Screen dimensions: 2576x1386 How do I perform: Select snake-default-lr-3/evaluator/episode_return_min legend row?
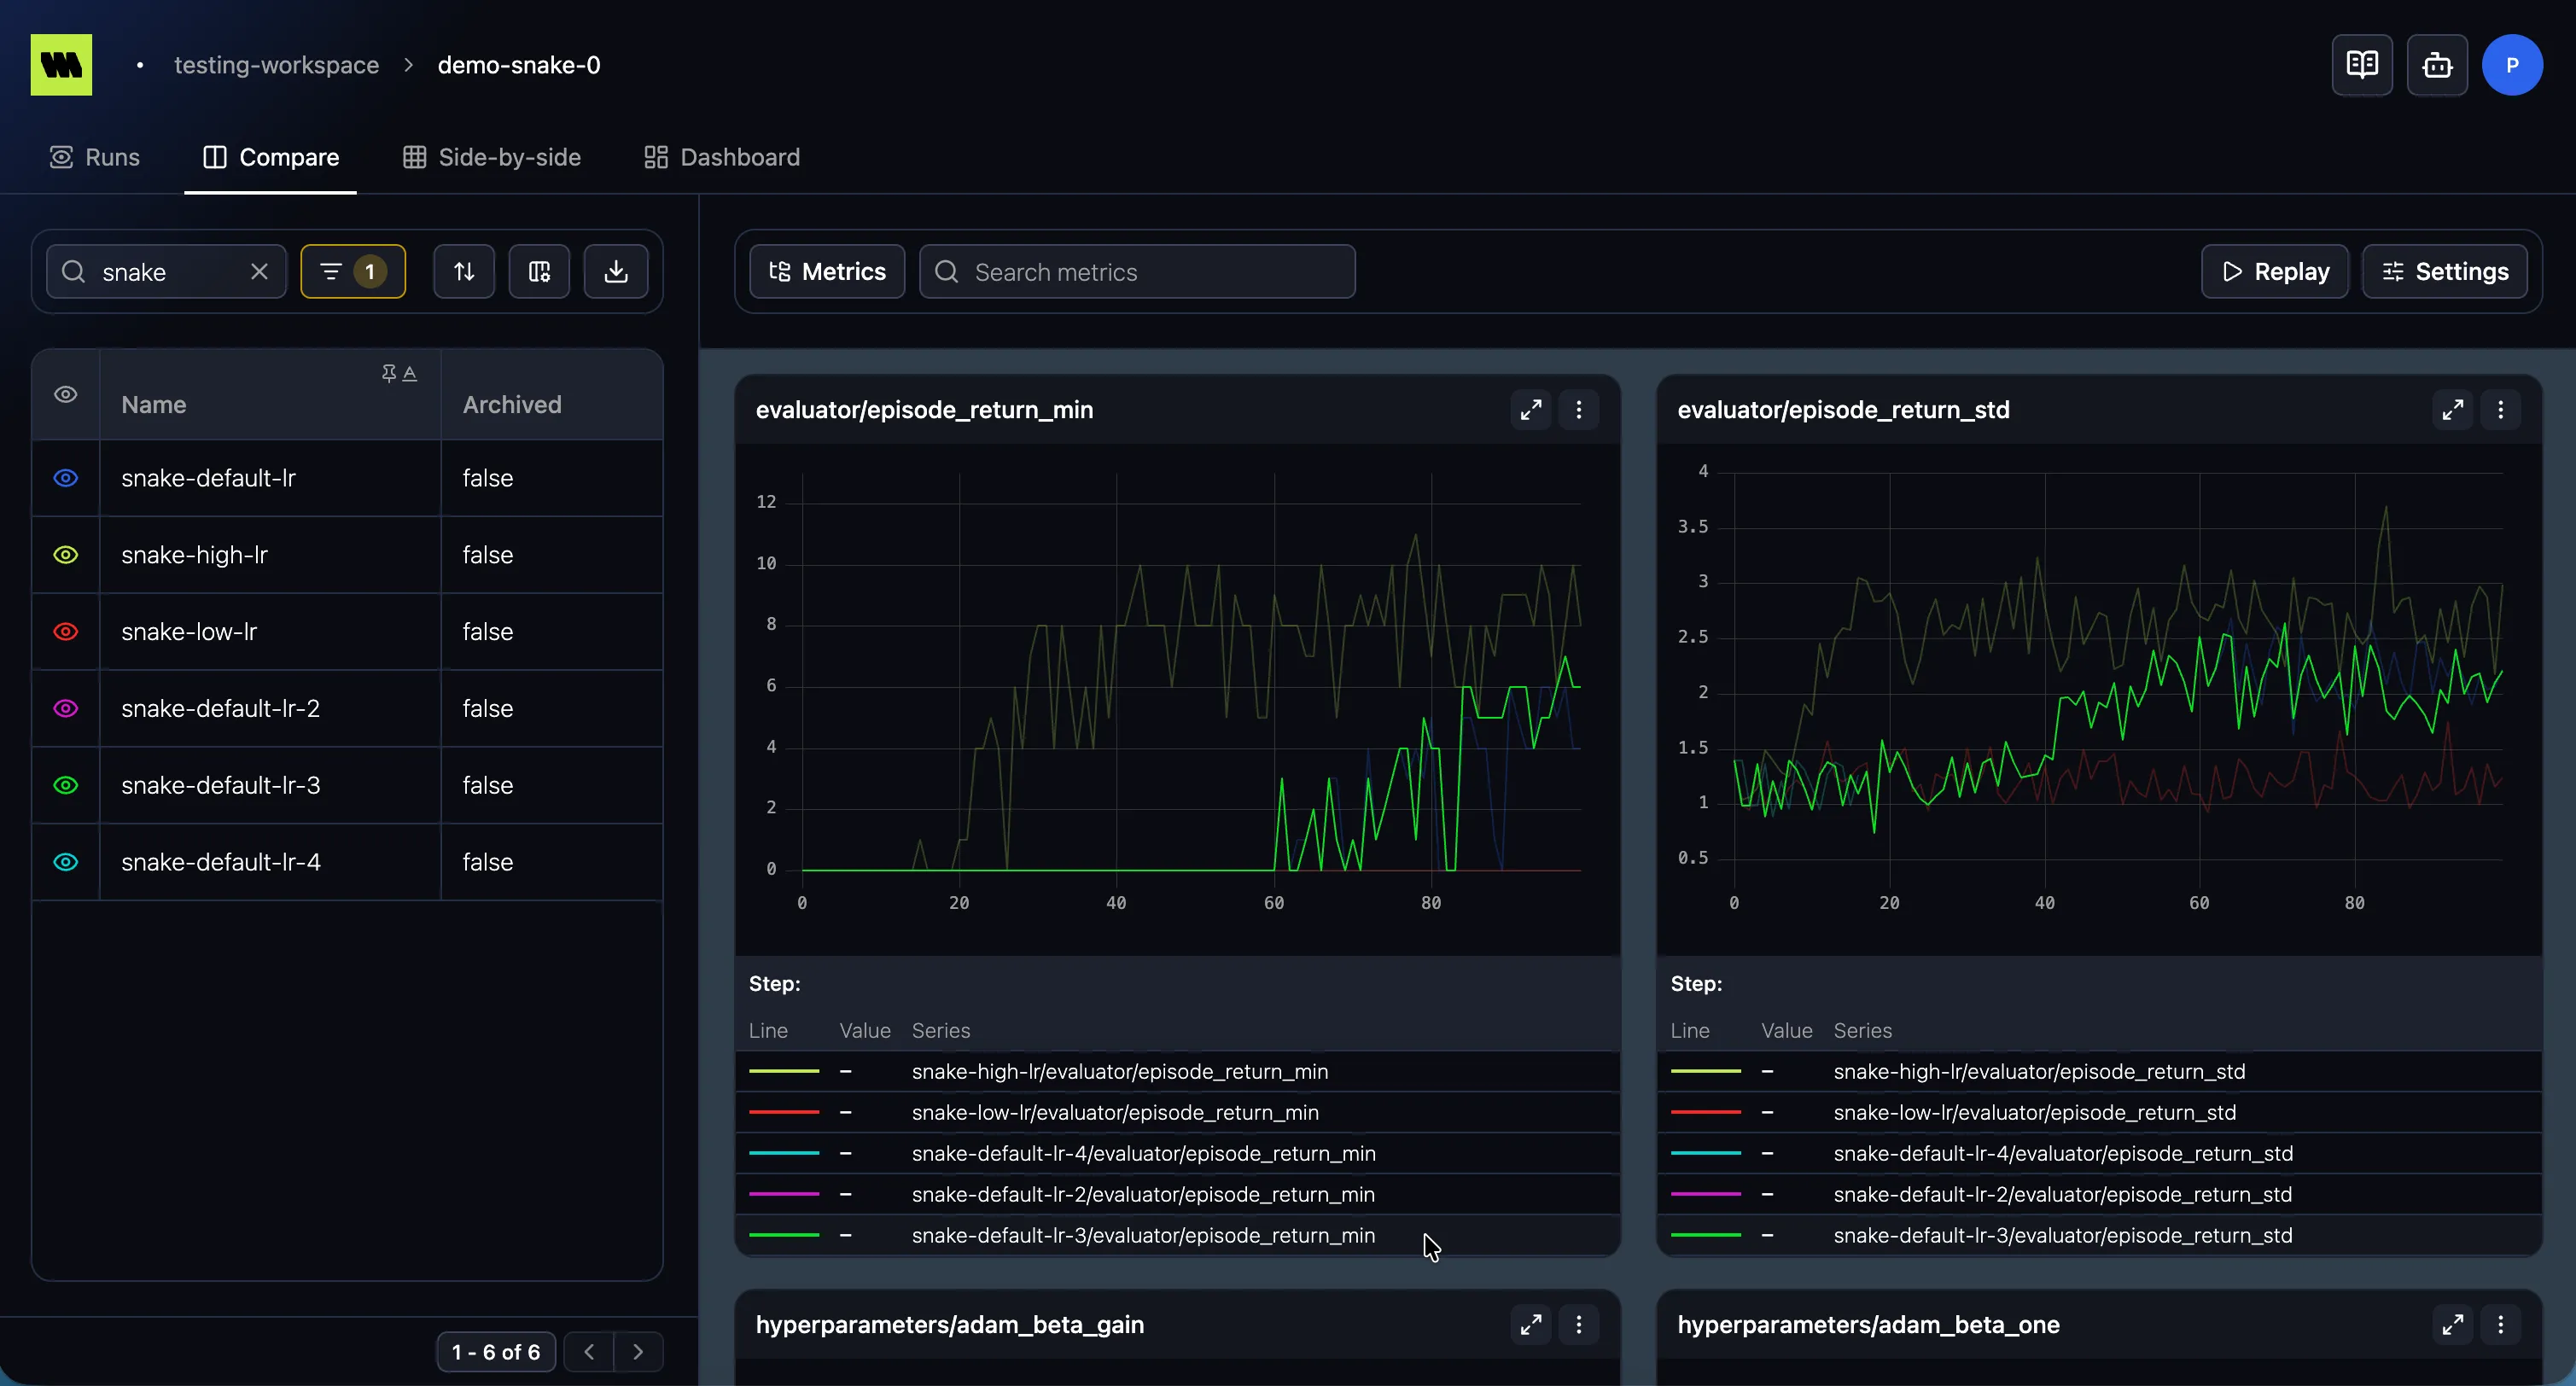tap(1177, 1235)
